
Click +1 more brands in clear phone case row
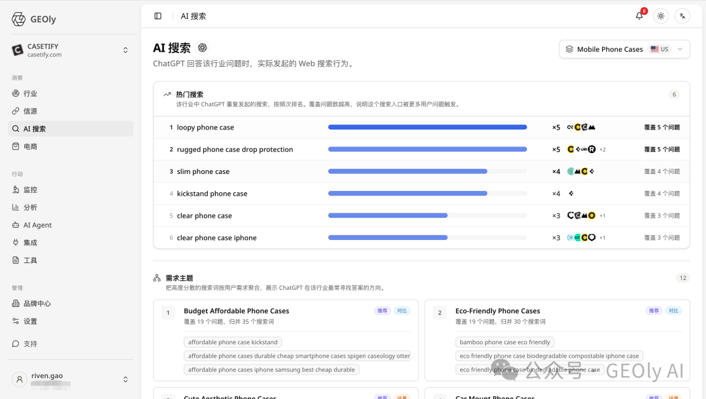tap(603, 216)
